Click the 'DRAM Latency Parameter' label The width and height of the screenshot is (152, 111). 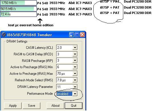point(35,87)
